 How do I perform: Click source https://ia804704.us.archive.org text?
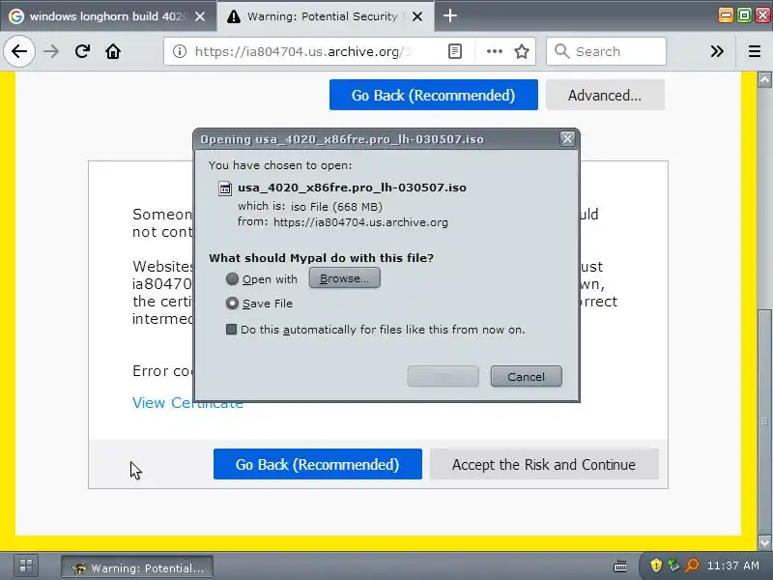360,222
